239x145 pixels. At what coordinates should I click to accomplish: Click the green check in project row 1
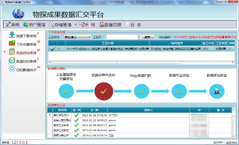click(x=53, y=49)
